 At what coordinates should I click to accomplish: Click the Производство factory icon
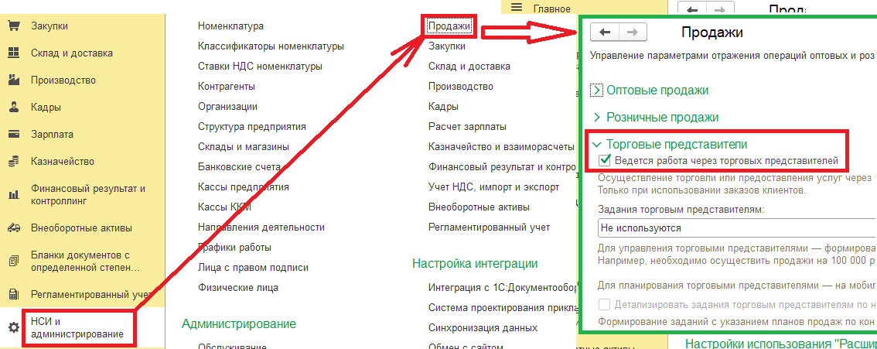(x=13, y=80)
